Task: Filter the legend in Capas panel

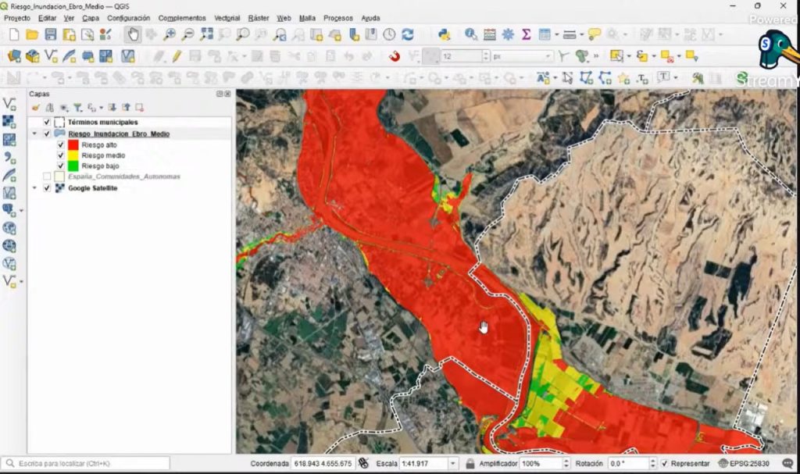Action: 77,108
